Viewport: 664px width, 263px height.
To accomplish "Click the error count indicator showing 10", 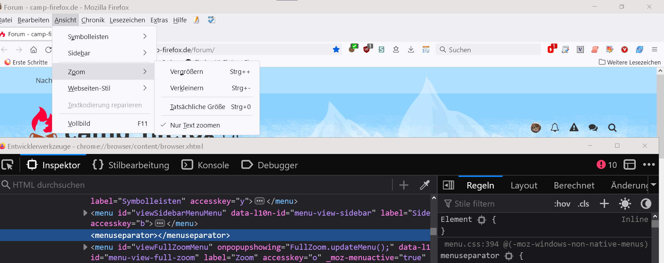I will [607, 165].
